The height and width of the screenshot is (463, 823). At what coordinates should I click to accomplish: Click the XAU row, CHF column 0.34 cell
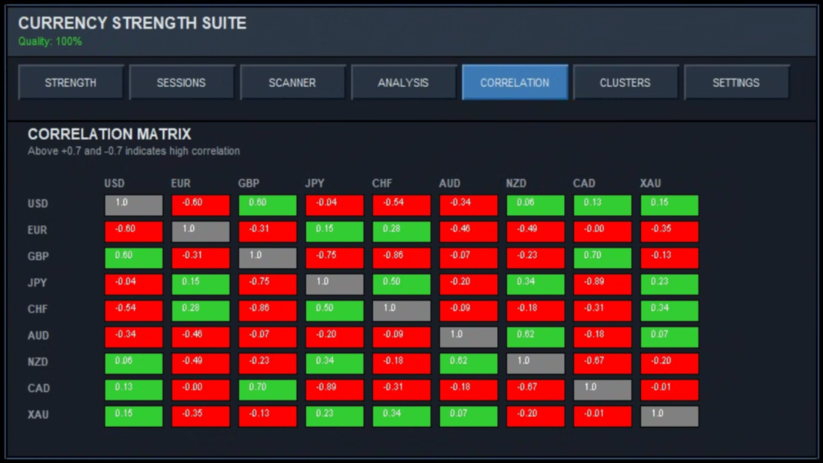(401, 416)
